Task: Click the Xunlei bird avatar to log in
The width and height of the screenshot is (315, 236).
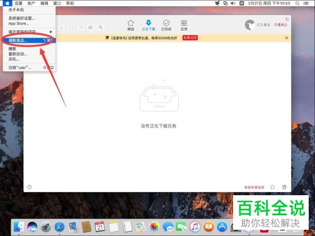Action: pos(249,24)
